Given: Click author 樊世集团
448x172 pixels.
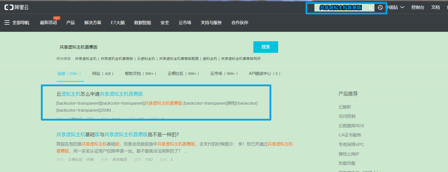Looking at the screenshot, I should pyautogui.click(x=120, y=159).
